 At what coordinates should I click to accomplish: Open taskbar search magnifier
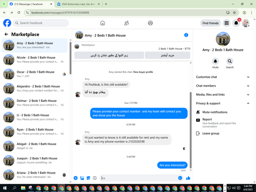pos(14,188)
